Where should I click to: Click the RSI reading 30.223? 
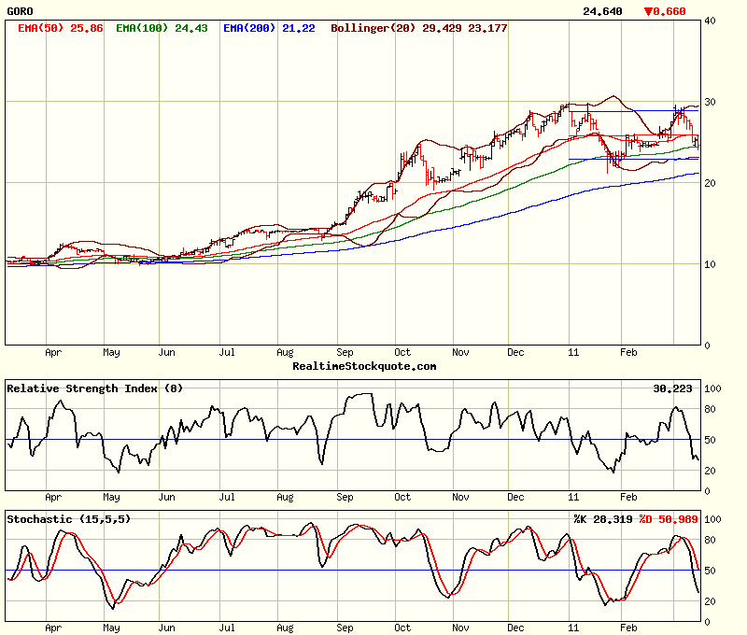[x=669, y=388]
